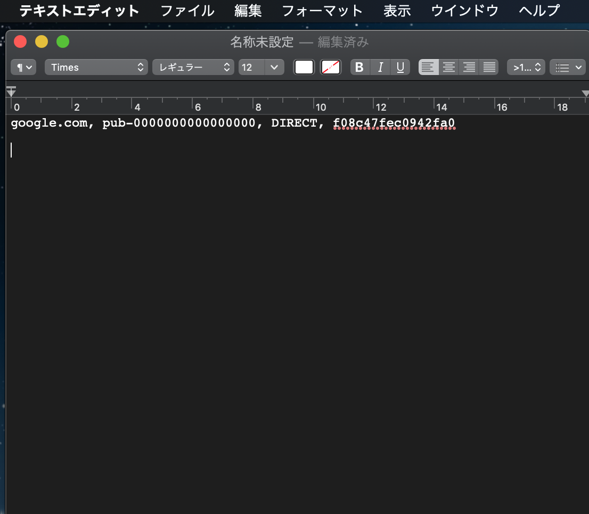The height and width of the screenshot is (514, 589).
Task: Open the 表示 menu
Action: [397, 11]
